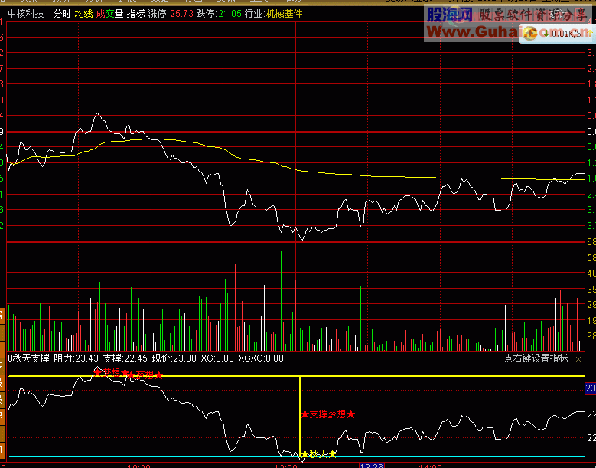Screen dimensions: 596x468
Task: Click the 支撑:22.45 support value
Action: click(x=125, y=358)
